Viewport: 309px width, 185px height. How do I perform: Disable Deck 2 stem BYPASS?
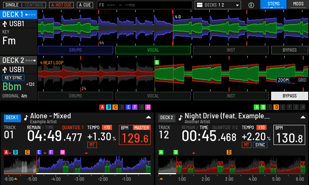pyautogui.click(x=289, y=96)
